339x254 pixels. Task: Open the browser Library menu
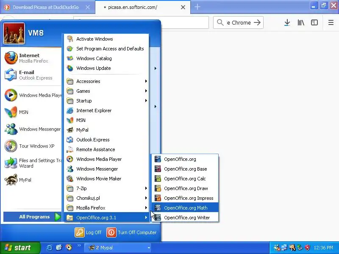(x=301, y=22)
